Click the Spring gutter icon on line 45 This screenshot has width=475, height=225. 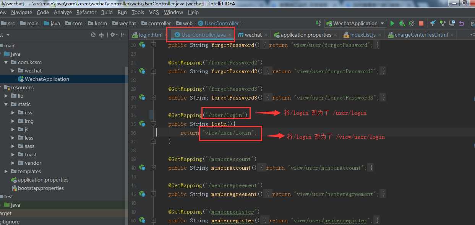pyautogui.click(x=142, y=194)
